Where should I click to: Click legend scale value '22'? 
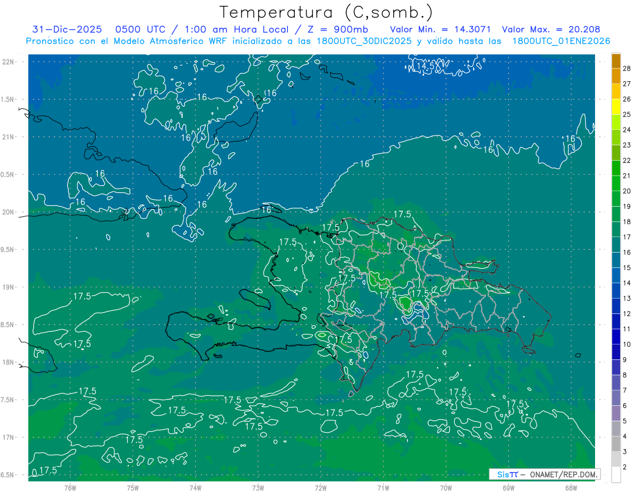point(627,160)
